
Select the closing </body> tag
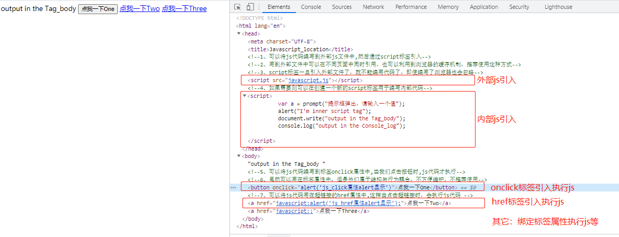click(x=252, y=219)
